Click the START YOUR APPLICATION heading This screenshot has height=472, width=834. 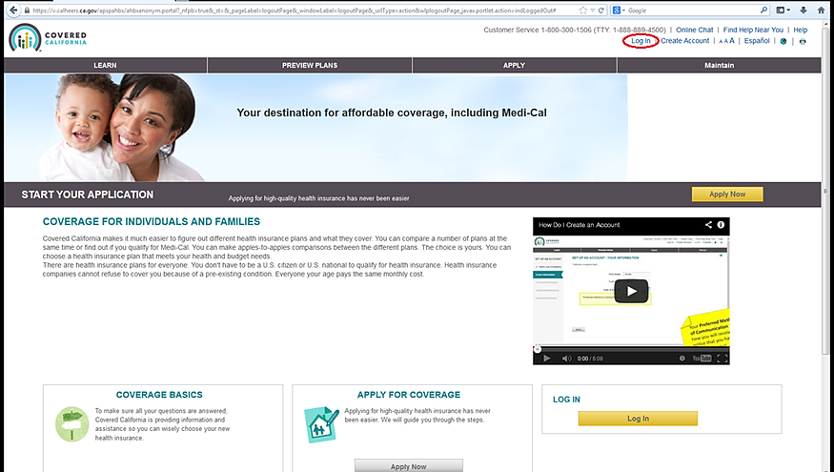pyautogui.click(x=88, y=195)
